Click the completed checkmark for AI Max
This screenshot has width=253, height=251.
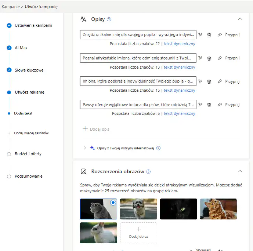coord(9,48)
